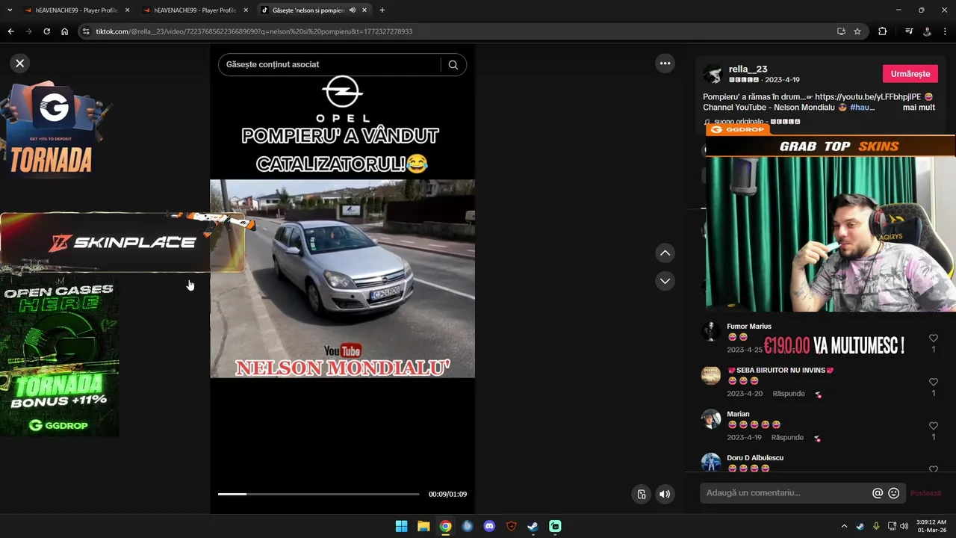956x538 pixels.
Task: Click Fumor Marius commenter name
Action: (x=749, y=327)
